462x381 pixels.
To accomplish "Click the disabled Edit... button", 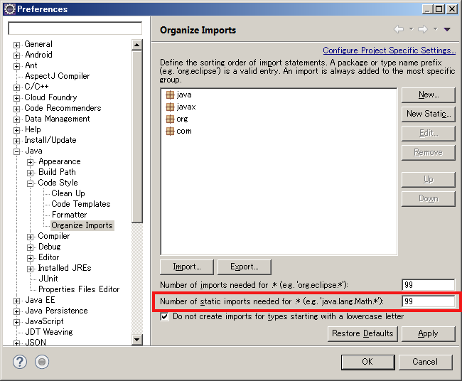I will [x=429, y=133].
